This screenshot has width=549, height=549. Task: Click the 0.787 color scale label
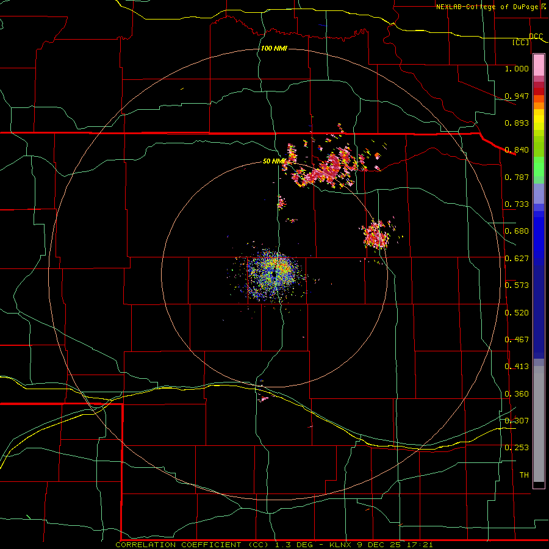tap(517, 177)
